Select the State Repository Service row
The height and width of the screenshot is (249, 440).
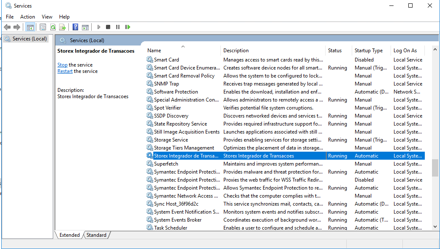click(x=285, y=123)
